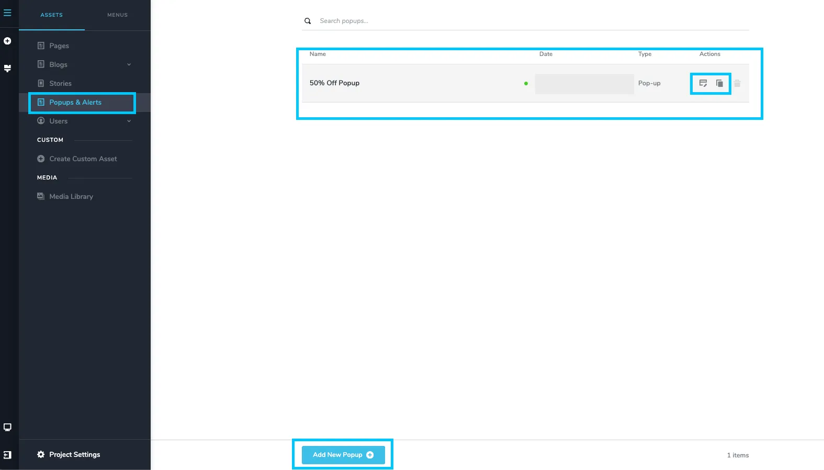
Task: Expand the Blogs chevron
Action: point(129,64)
